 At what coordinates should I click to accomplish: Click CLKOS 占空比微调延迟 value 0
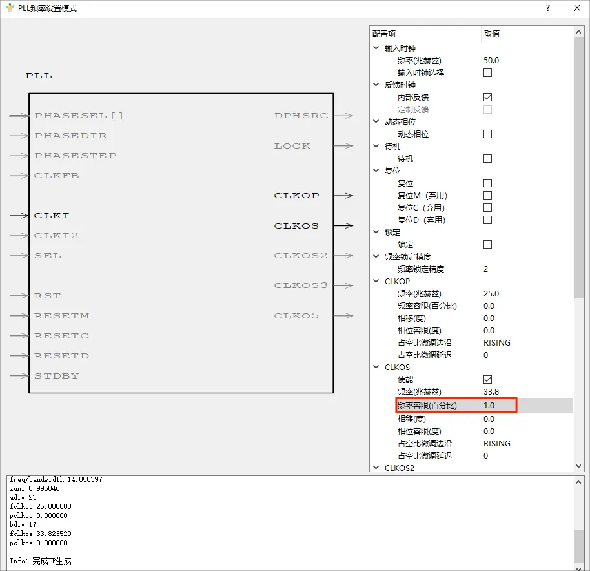pos(486,456)
